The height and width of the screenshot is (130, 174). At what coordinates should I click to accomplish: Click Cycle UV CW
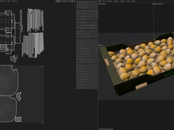click(x=87, y=77)
